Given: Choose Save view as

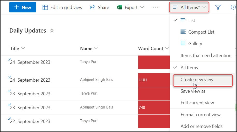Looking at the screenshot, I should (203, 91).
